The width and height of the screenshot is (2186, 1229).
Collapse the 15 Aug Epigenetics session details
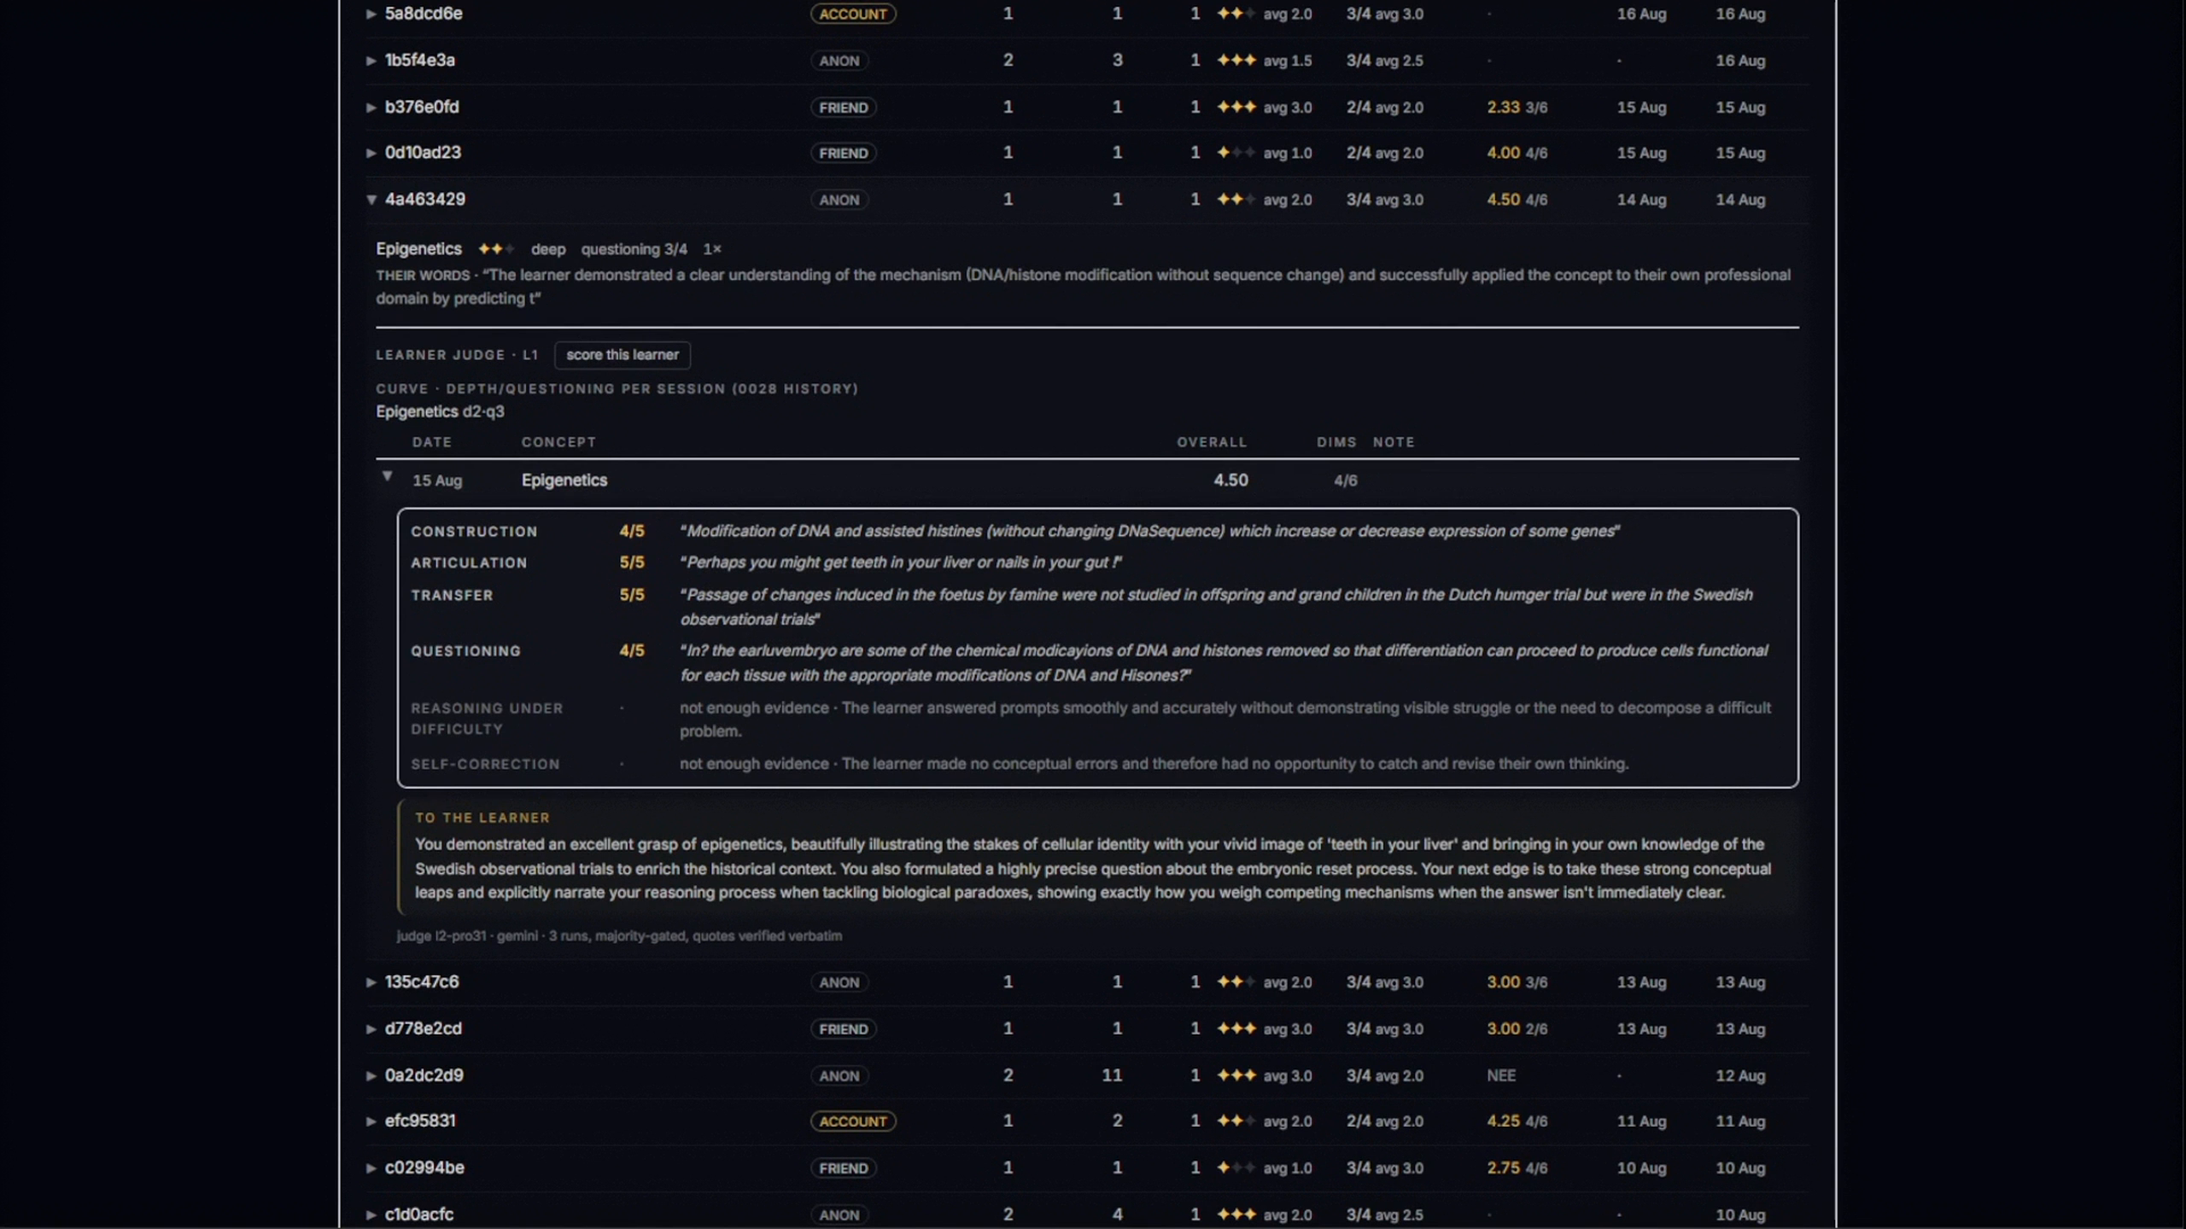click(x=387, y=476)
